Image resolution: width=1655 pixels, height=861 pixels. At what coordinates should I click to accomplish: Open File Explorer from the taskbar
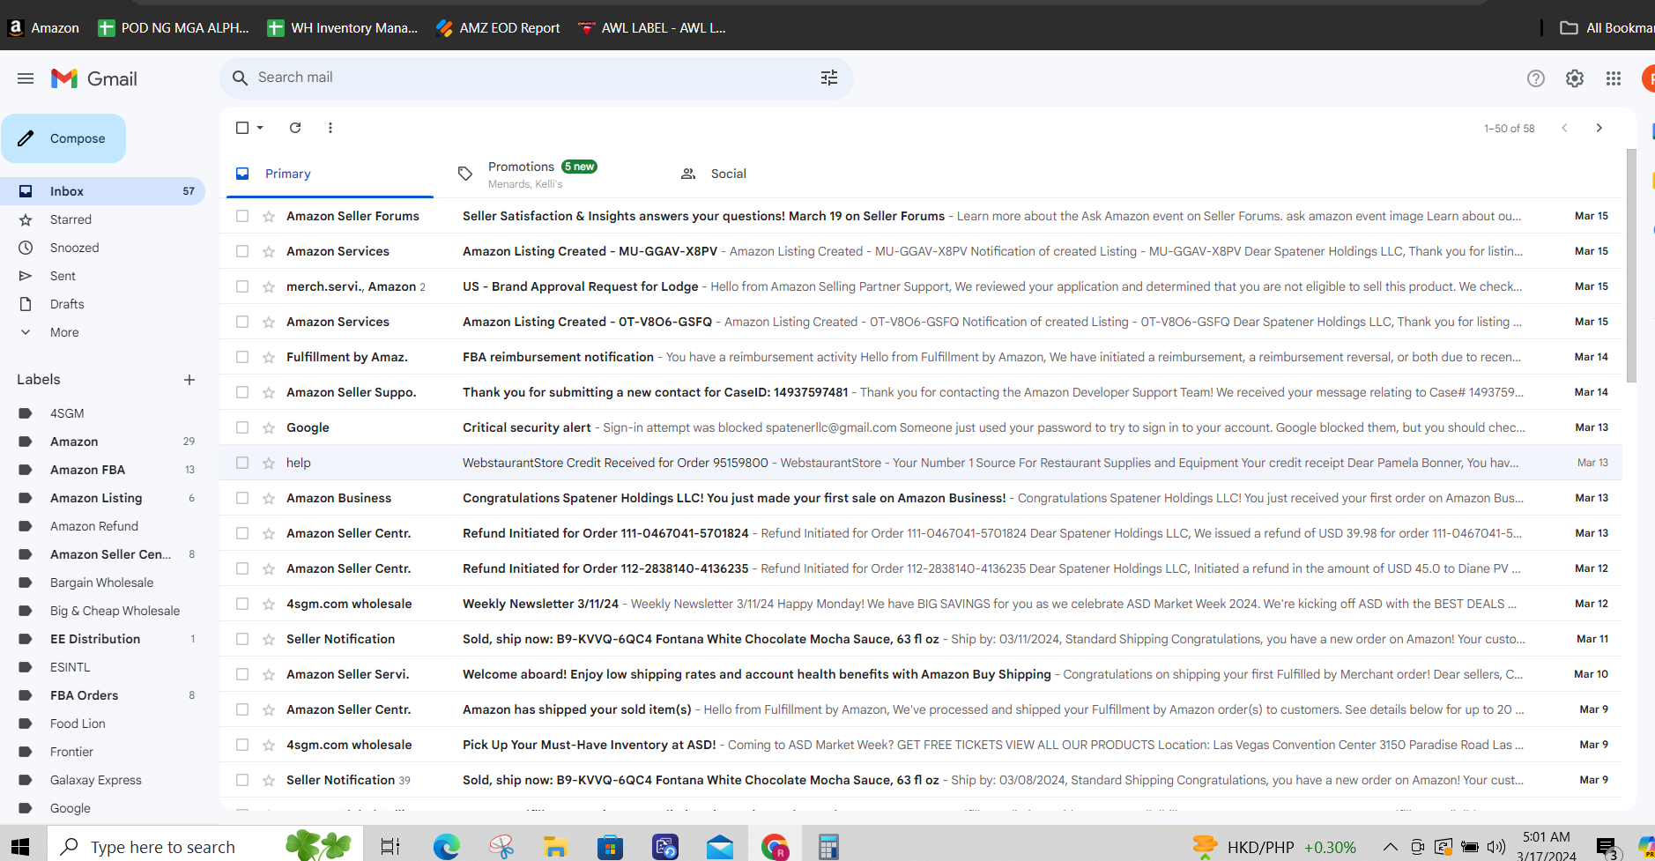[555, 847]
